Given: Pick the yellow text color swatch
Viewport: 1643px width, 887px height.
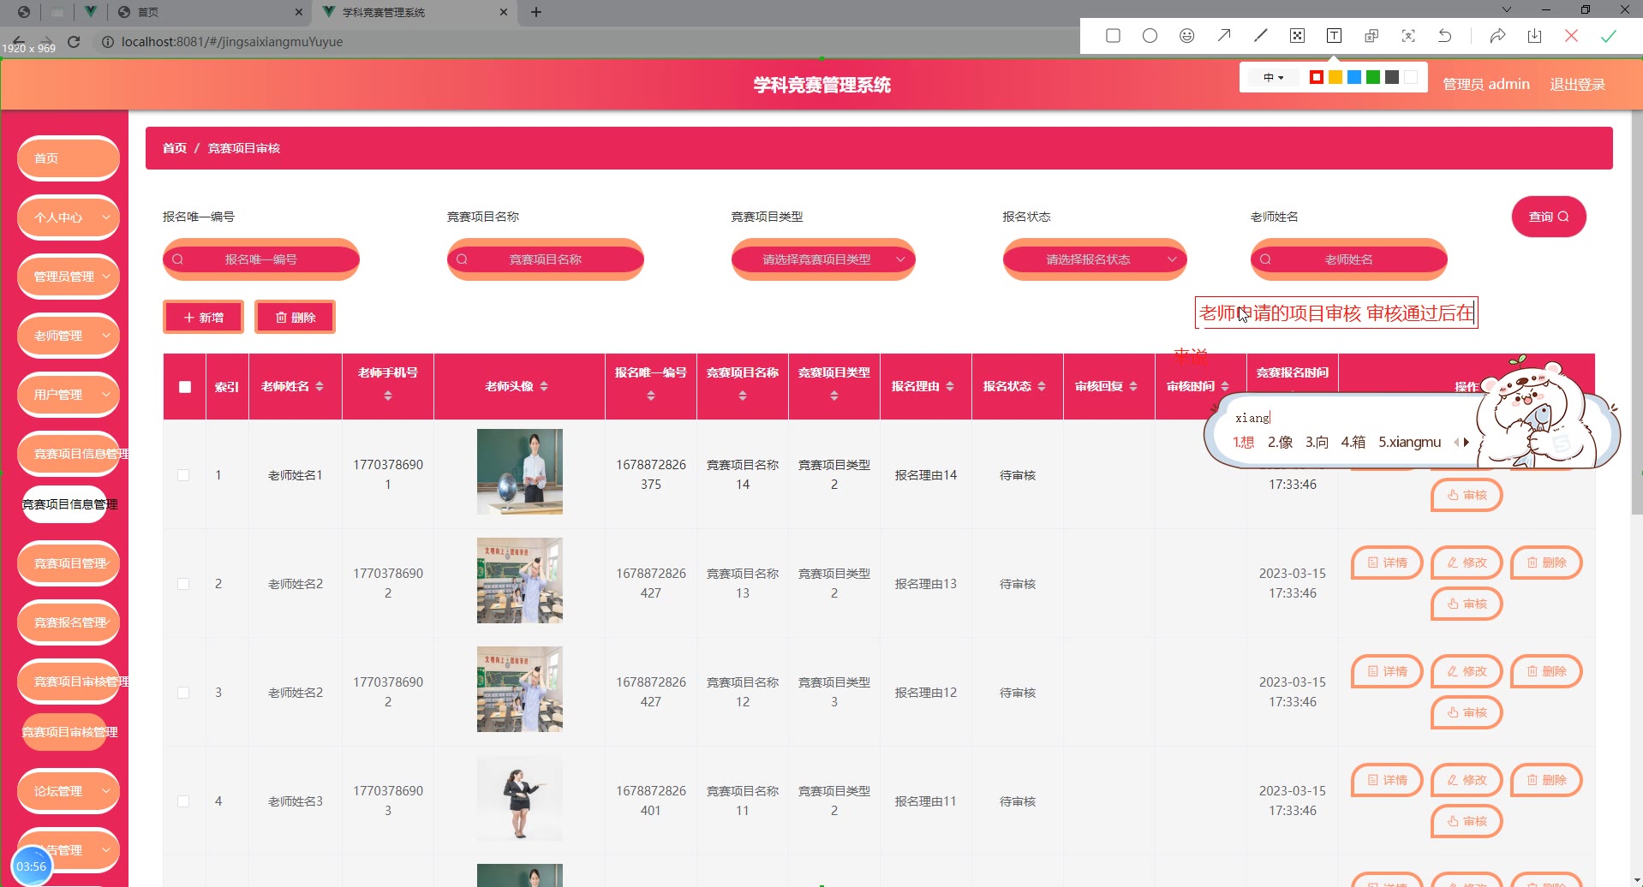Looking at the screenshot, I should 1335,78.
